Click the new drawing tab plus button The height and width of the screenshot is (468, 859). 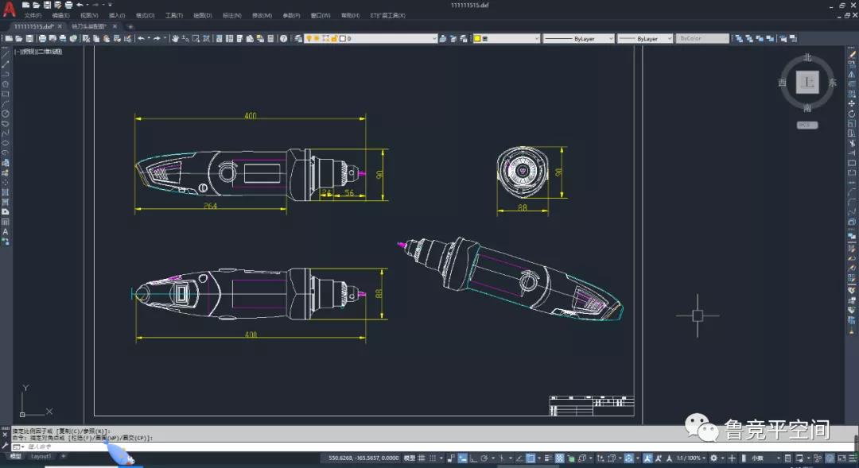point(130,26)
